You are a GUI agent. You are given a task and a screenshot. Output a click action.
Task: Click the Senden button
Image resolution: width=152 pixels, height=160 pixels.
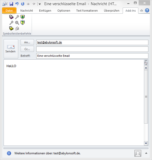11,49
